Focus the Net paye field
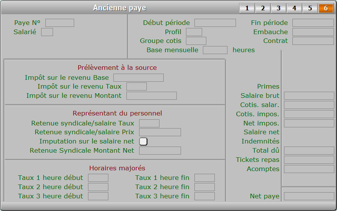 pos(309,196)
